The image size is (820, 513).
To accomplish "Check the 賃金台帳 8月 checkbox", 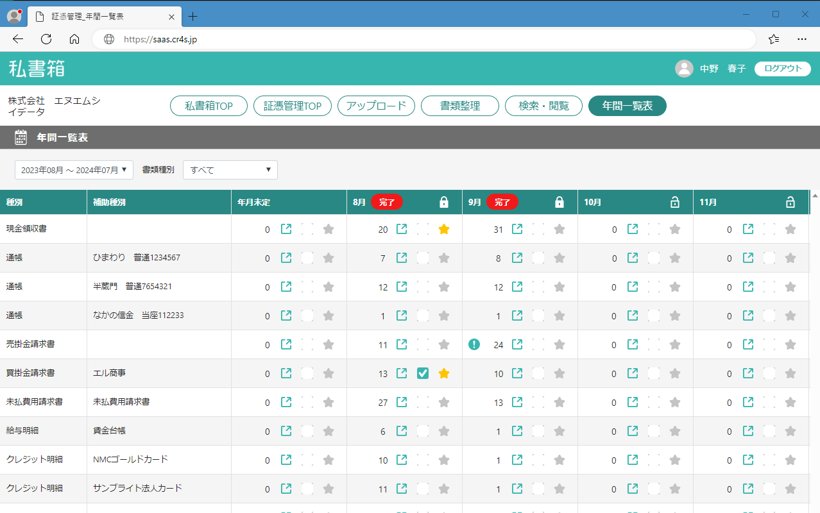I will 423,431.
